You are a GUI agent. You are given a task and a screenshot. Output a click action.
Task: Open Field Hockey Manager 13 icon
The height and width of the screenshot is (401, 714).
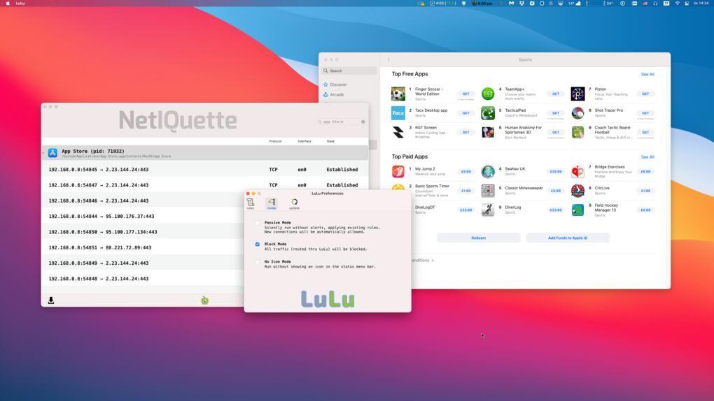[577, 210]
